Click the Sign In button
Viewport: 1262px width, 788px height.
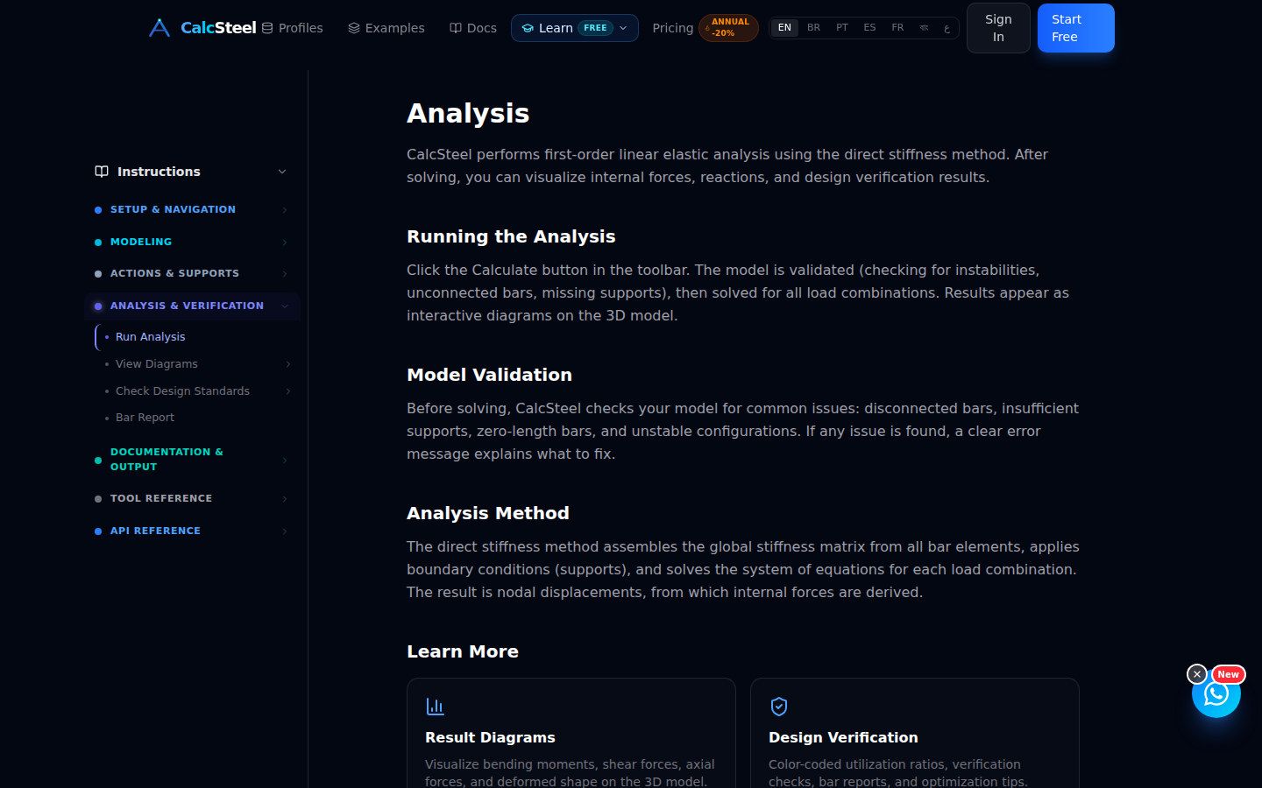click(998, 28)
